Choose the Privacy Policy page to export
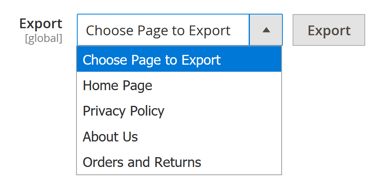Screen dimensions: 384x194 [124, 111]
